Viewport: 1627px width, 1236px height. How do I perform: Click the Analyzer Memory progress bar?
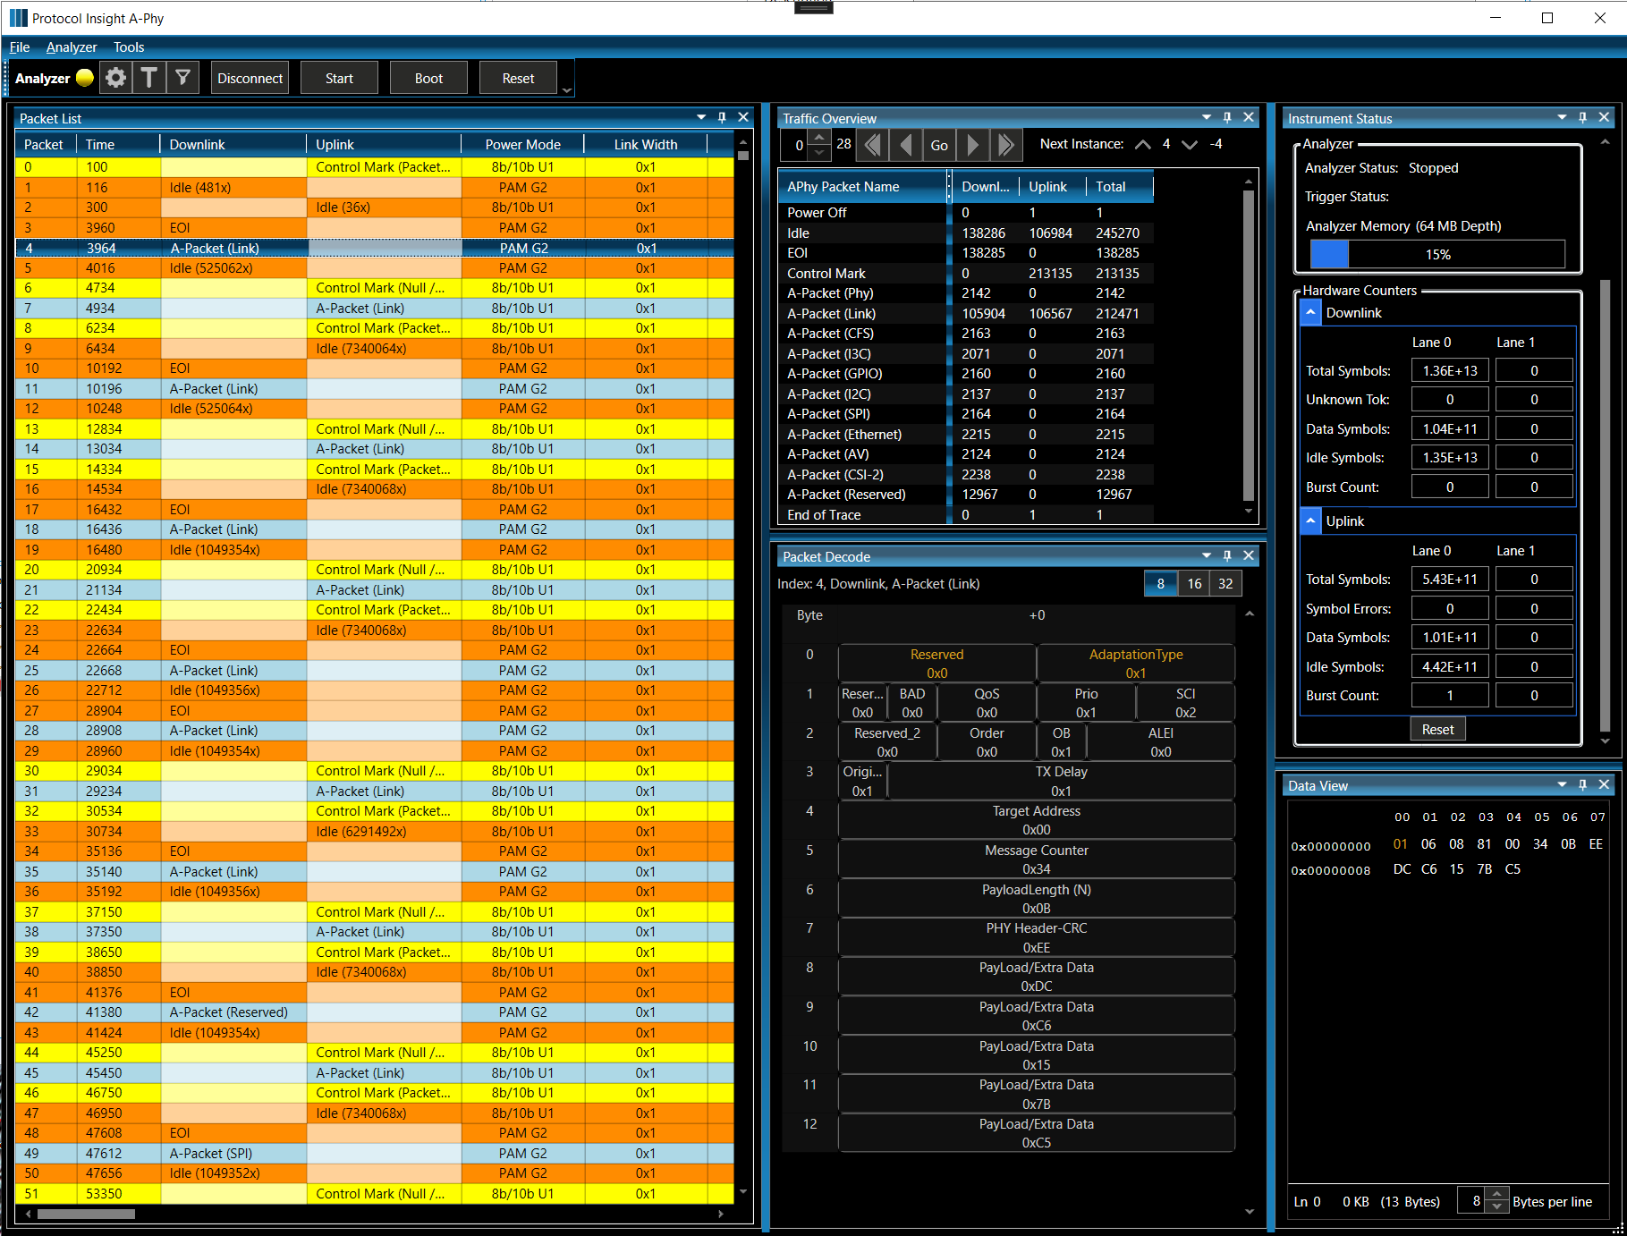[x=1436, y=254]
